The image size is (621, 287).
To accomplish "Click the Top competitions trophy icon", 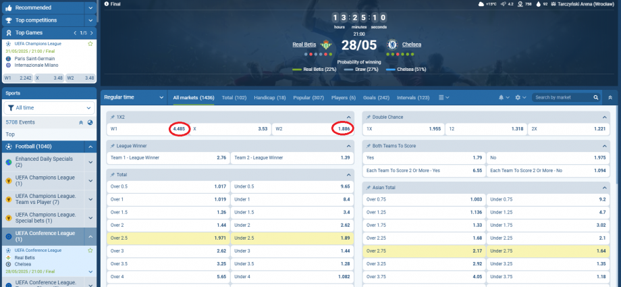I will [x=8, y=20].
